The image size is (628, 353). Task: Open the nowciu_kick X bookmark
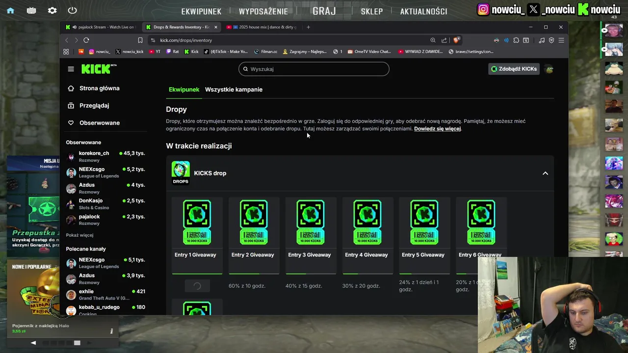pos(129,51)
